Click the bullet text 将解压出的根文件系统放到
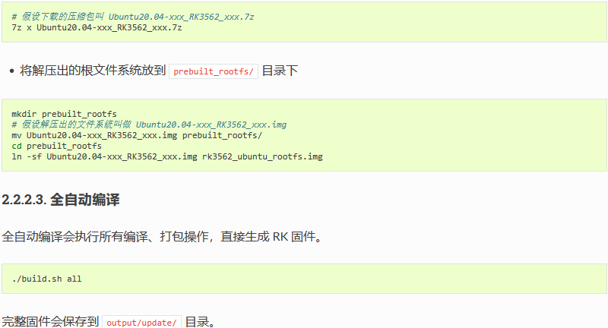This screenshot has width=608, height=328. coord(93,71)
